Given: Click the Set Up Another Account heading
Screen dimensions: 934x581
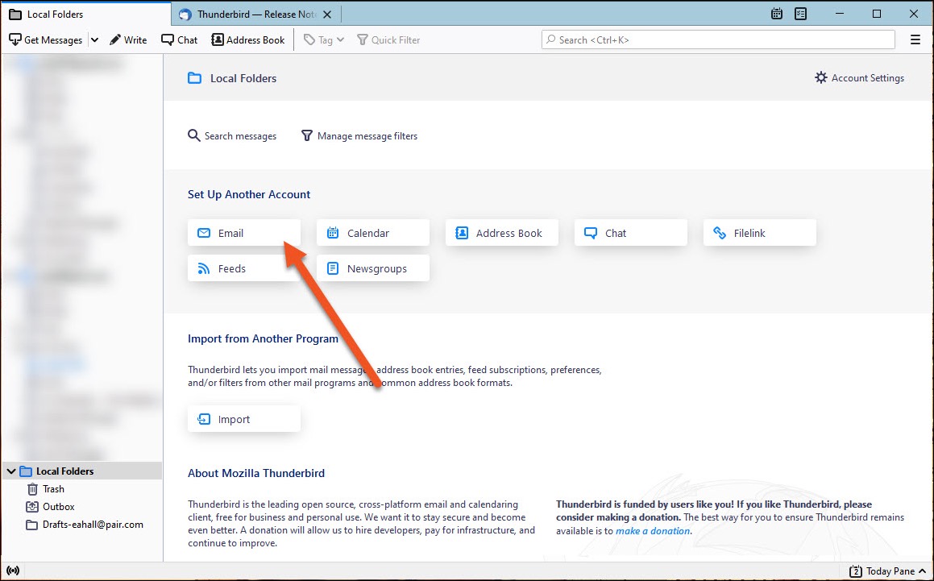Looking at the screenshot, I should coord(249,194).
